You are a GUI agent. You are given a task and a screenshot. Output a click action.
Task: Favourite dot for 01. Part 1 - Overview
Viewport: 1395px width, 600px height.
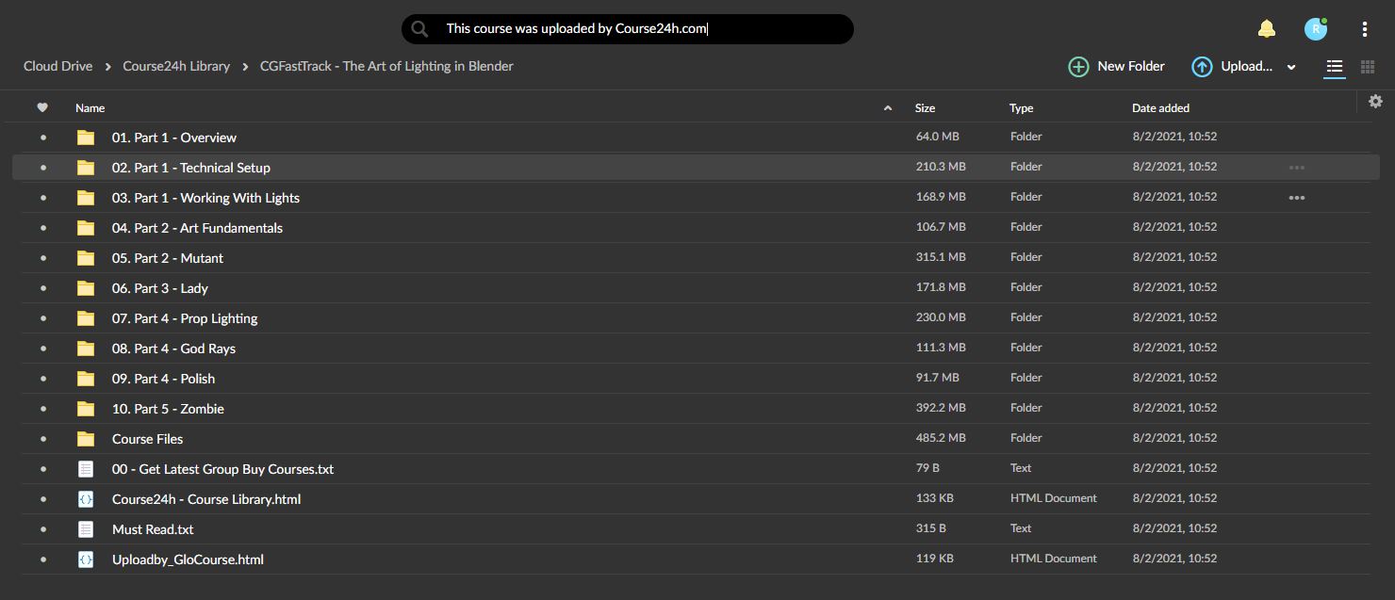42,138
